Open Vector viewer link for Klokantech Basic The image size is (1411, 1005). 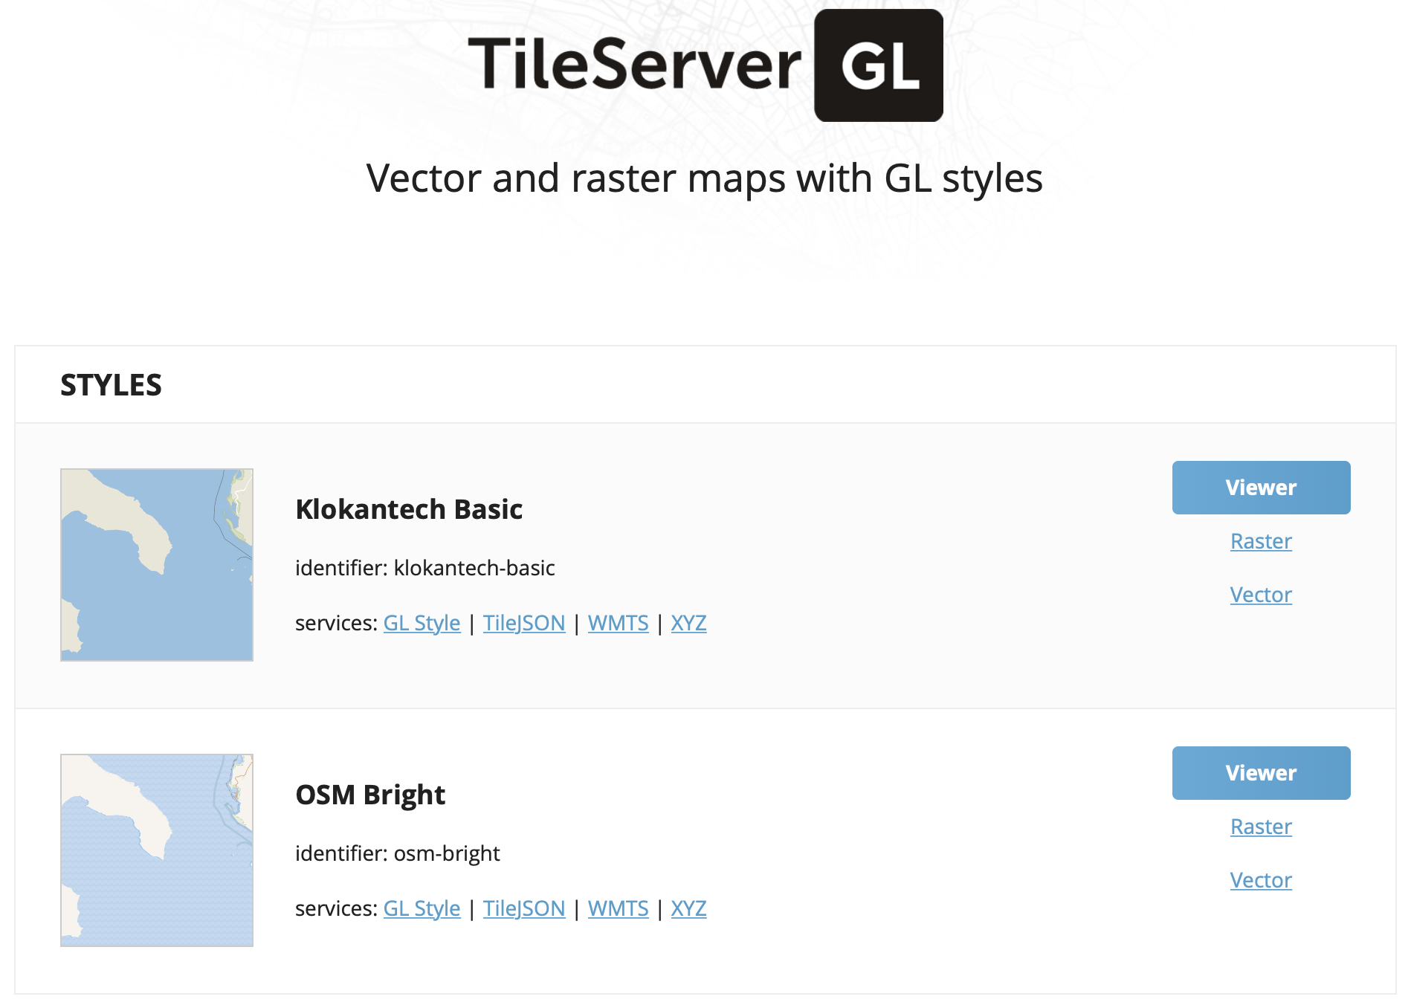(x=1261, y=595)
